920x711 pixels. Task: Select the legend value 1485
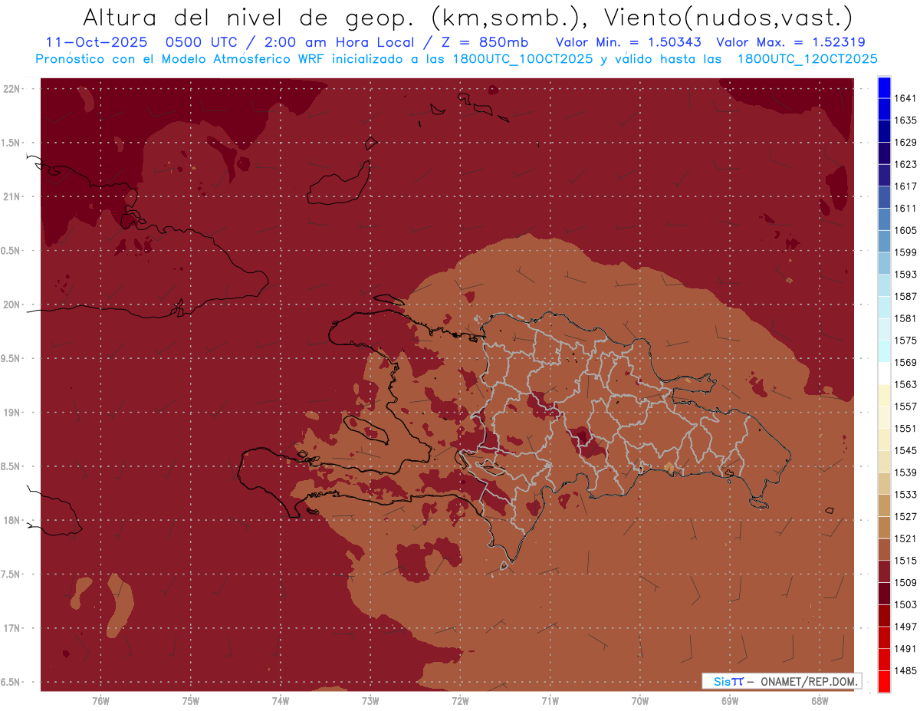[905, 670]
